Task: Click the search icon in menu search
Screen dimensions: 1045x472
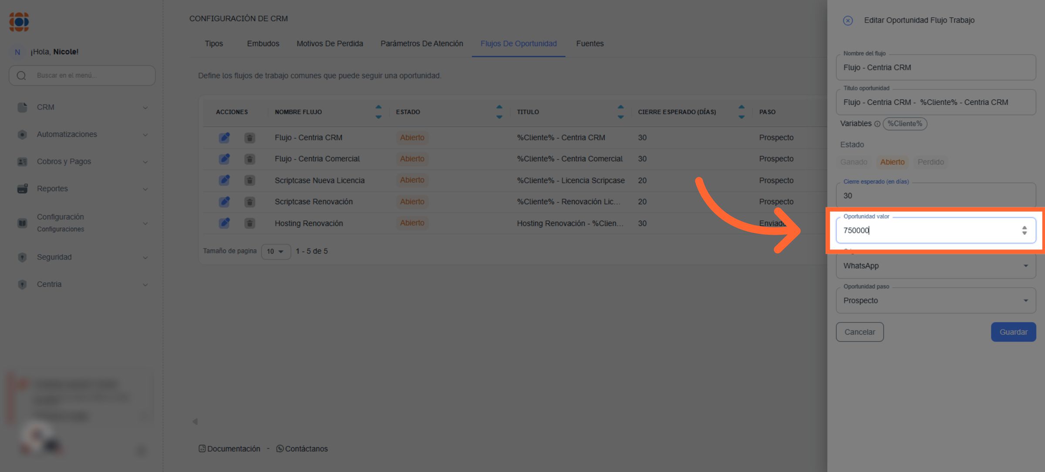Action: click(21, 76)
